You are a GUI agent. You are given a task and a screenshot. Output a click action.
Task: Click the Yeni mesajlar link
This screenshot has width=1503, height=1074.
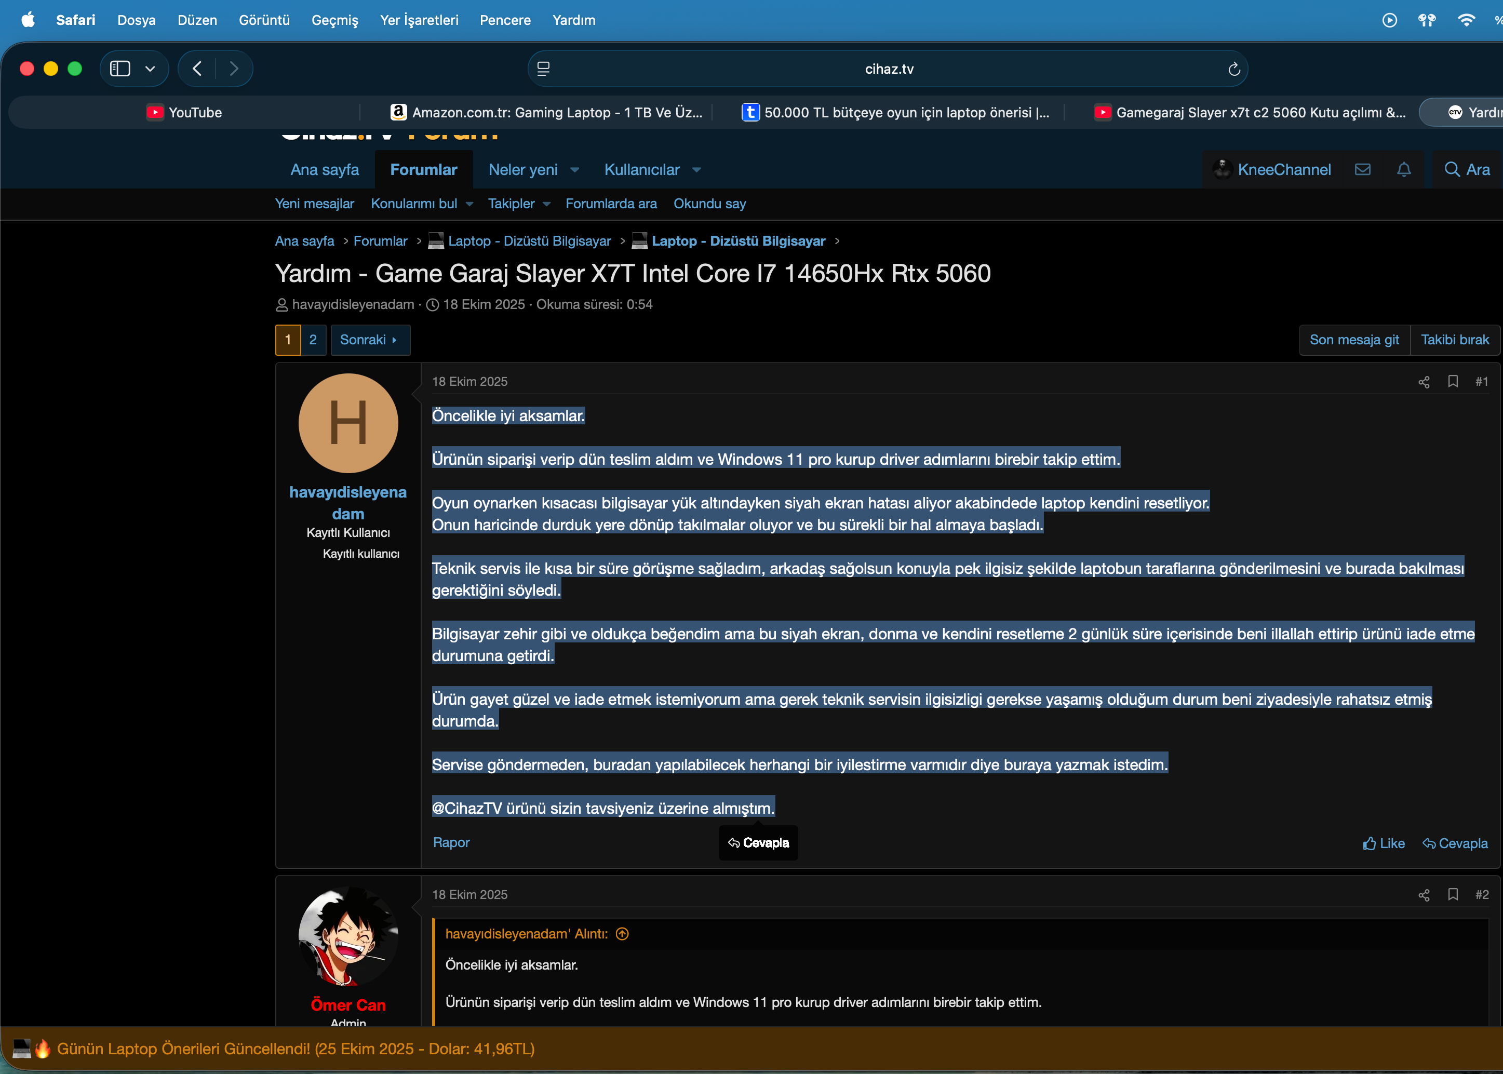click(315, 204)
